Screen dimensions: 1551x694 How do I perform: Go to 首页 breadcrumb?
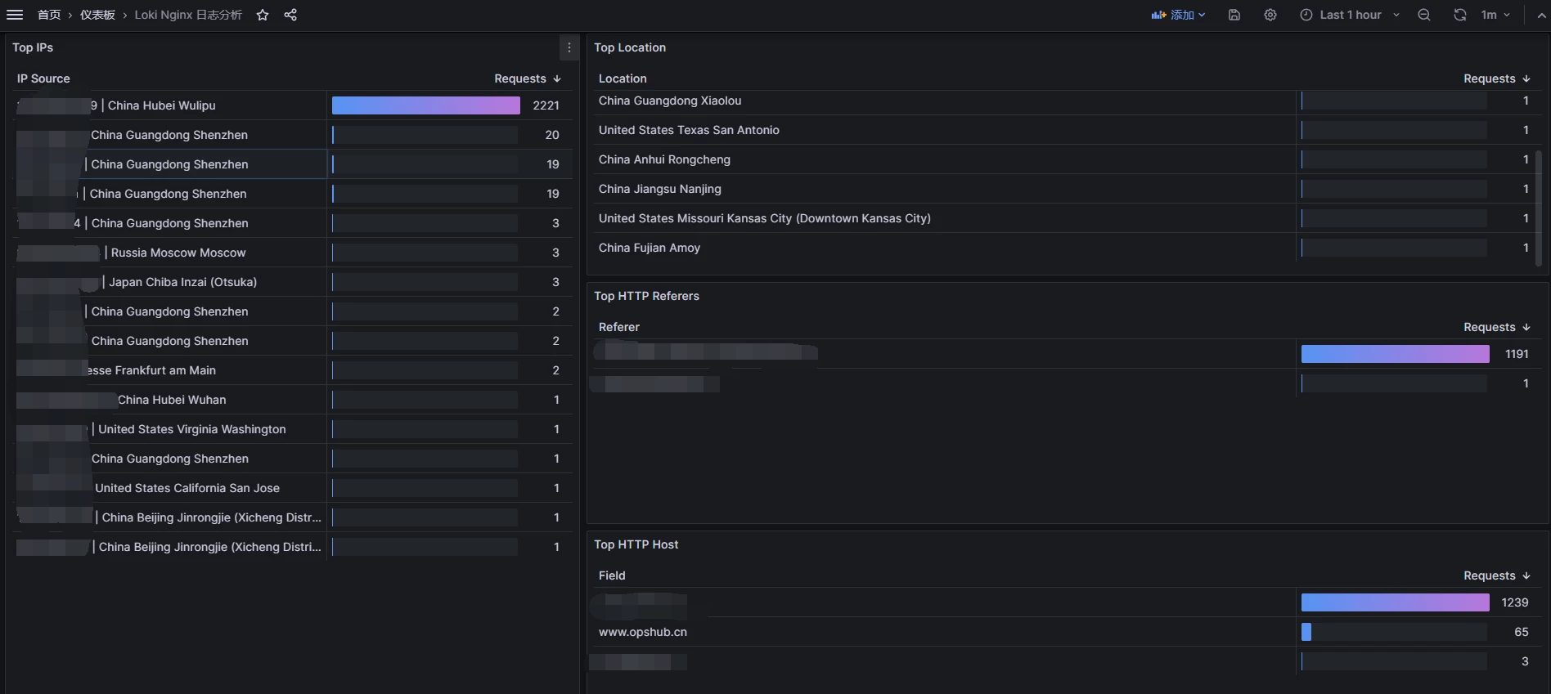[49, 15]
